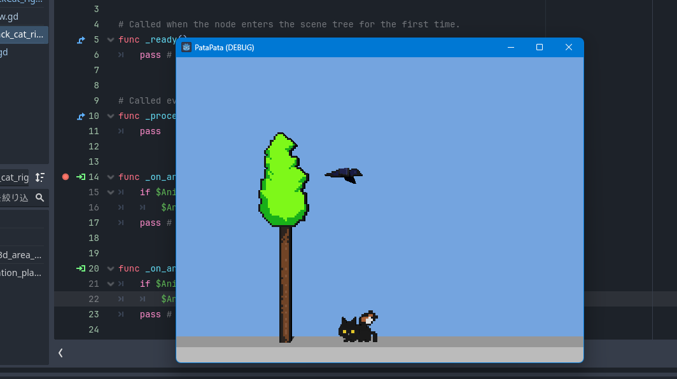The height and width of the screenshot is (379, 677).
Task: Toggle a breakpoint in the line 22 gutter
Action: [65, 299]
